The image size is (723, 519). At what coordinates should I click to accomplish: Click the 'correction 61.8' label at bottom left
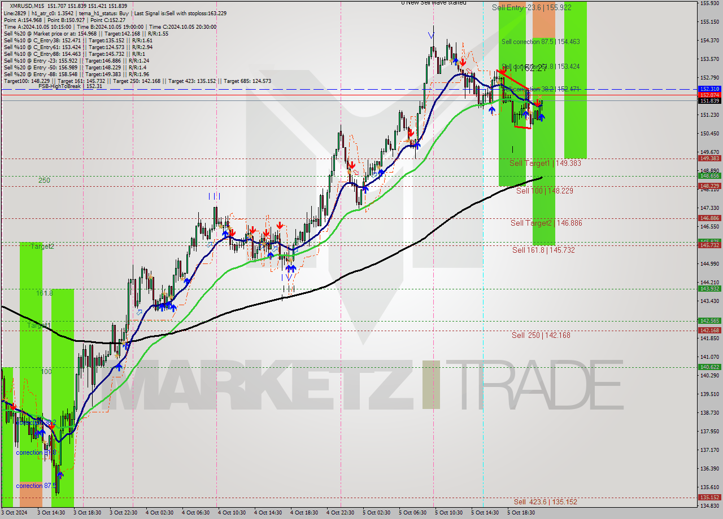click(36, 452)
